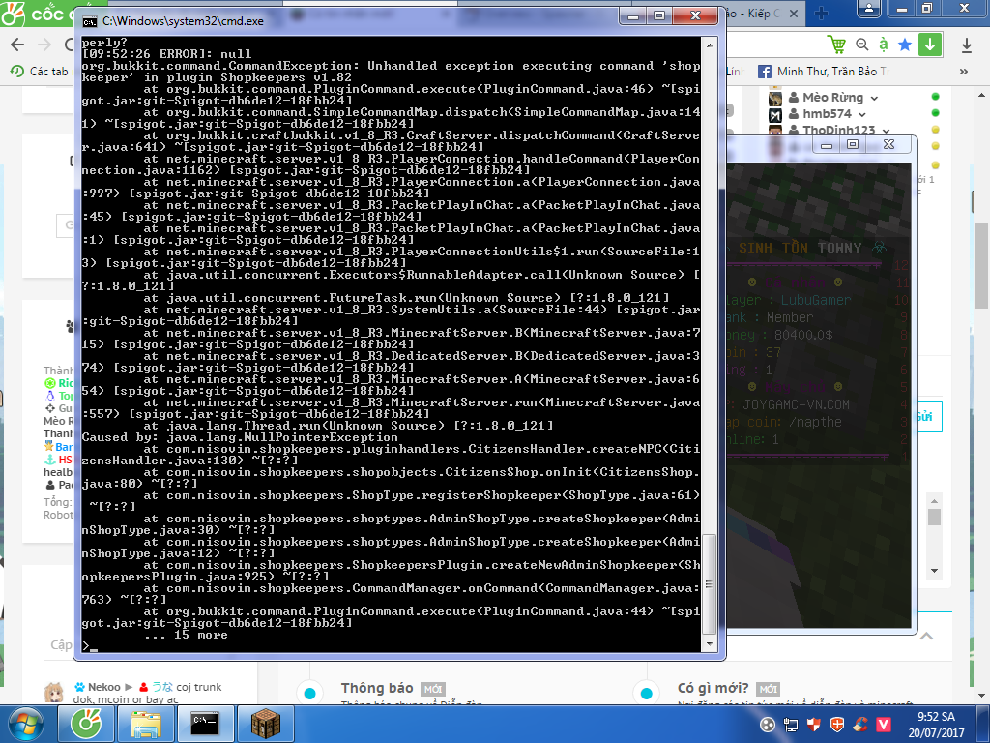Open browser downloads with the black arrow icon
This screenshot has height=743, width=990.
coord(967,45)
